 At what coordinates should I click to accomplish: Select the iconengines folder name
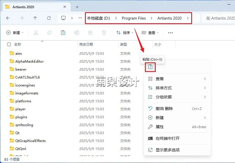25,85
